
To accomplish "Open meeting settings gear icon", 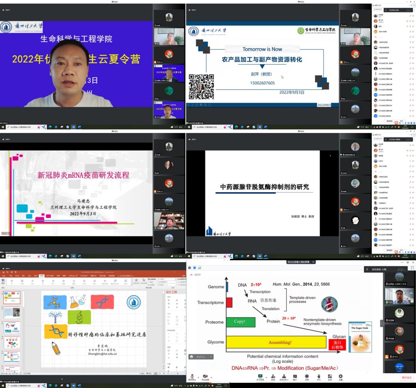I will coord(340,376).
